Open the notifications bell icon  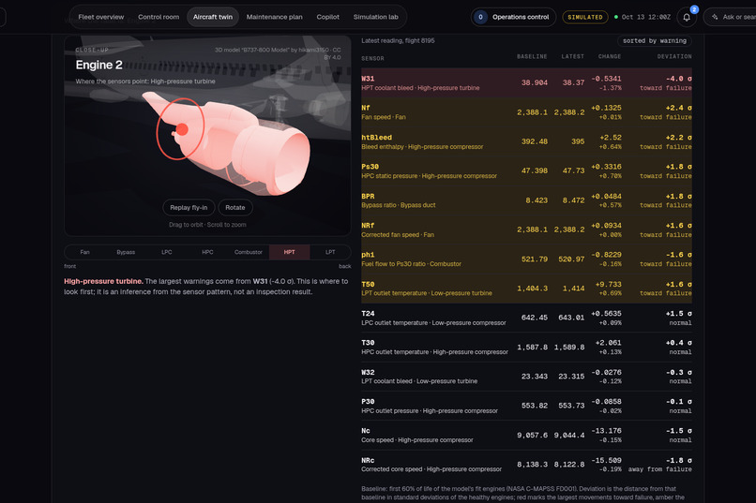tap(687, 17)
